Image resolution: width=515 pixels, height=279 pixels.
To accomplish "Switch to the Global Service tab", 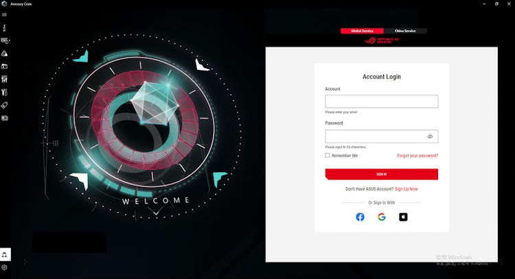I will coord(362,31).
